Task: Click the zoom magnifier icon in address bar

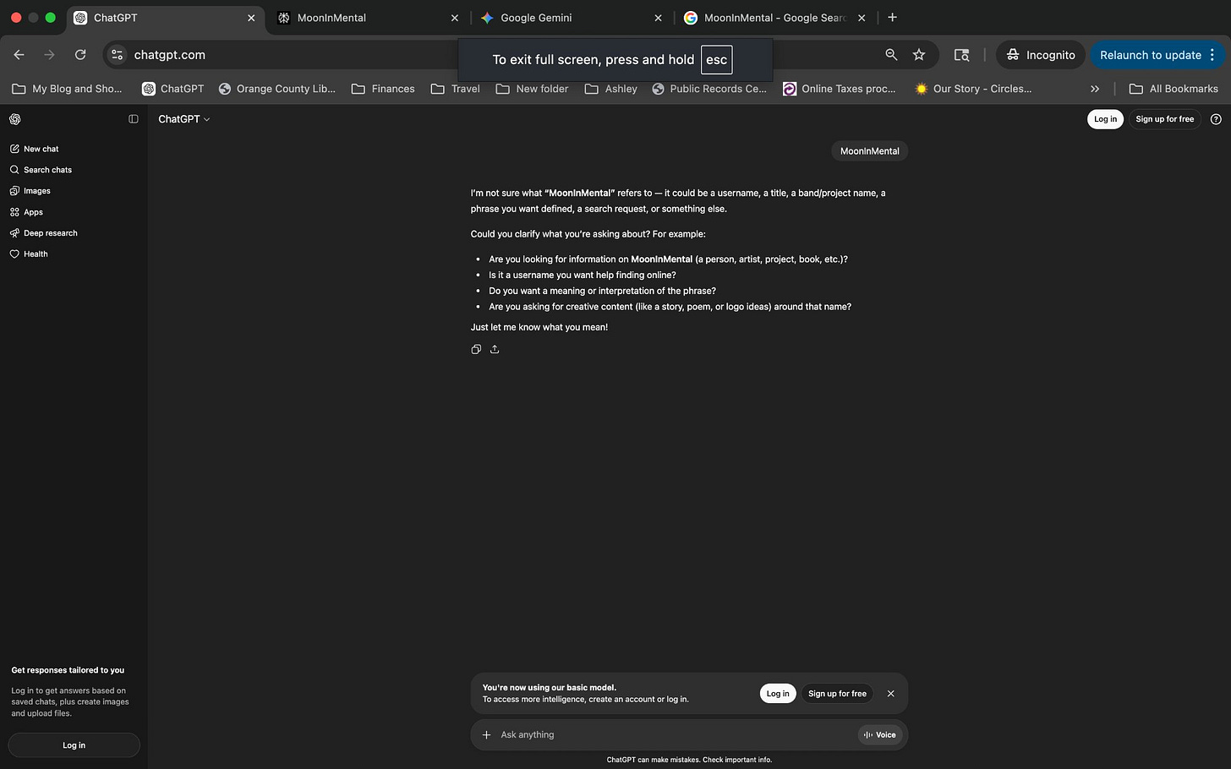Action: pyautogui.click(x=891, y=55)
